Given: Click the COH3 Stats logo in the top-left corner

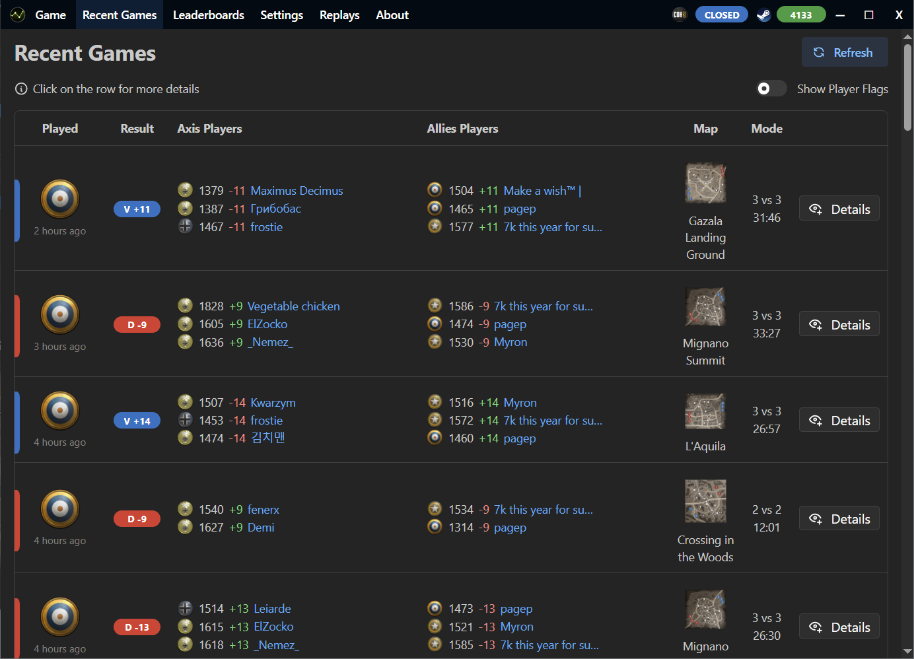Looking at the screenshot, I should coord(18,14).
